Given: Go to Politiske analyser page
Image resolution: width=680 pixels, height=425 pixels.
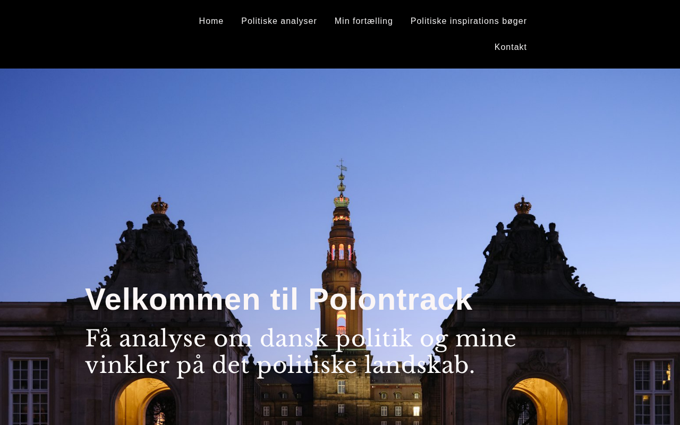Looking at the screenshot, I should [279, 21].
